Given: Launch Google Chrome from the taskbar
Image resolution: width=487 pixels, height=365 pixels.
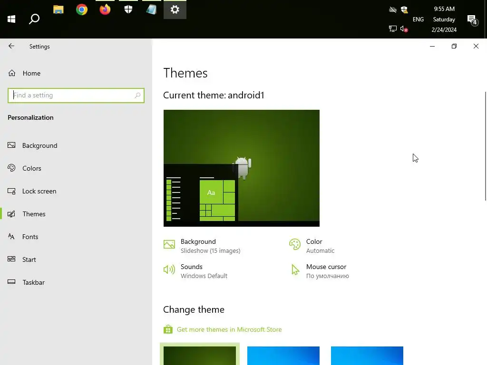Looking at the screenshot, I should [x=82, y=10].
